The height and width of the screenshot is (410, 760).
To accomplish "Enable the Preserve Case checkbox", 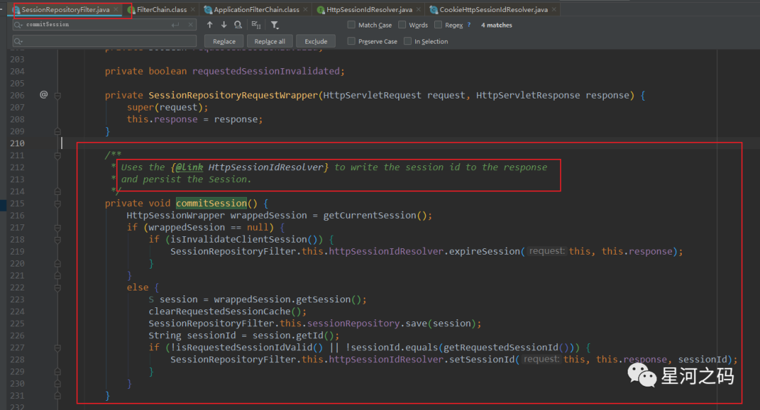I will (351, 41).
